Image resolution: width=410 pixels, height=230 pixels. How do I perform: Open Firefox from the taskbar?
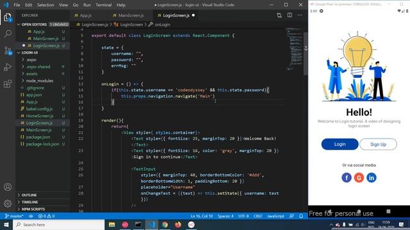tap(178, 224)
